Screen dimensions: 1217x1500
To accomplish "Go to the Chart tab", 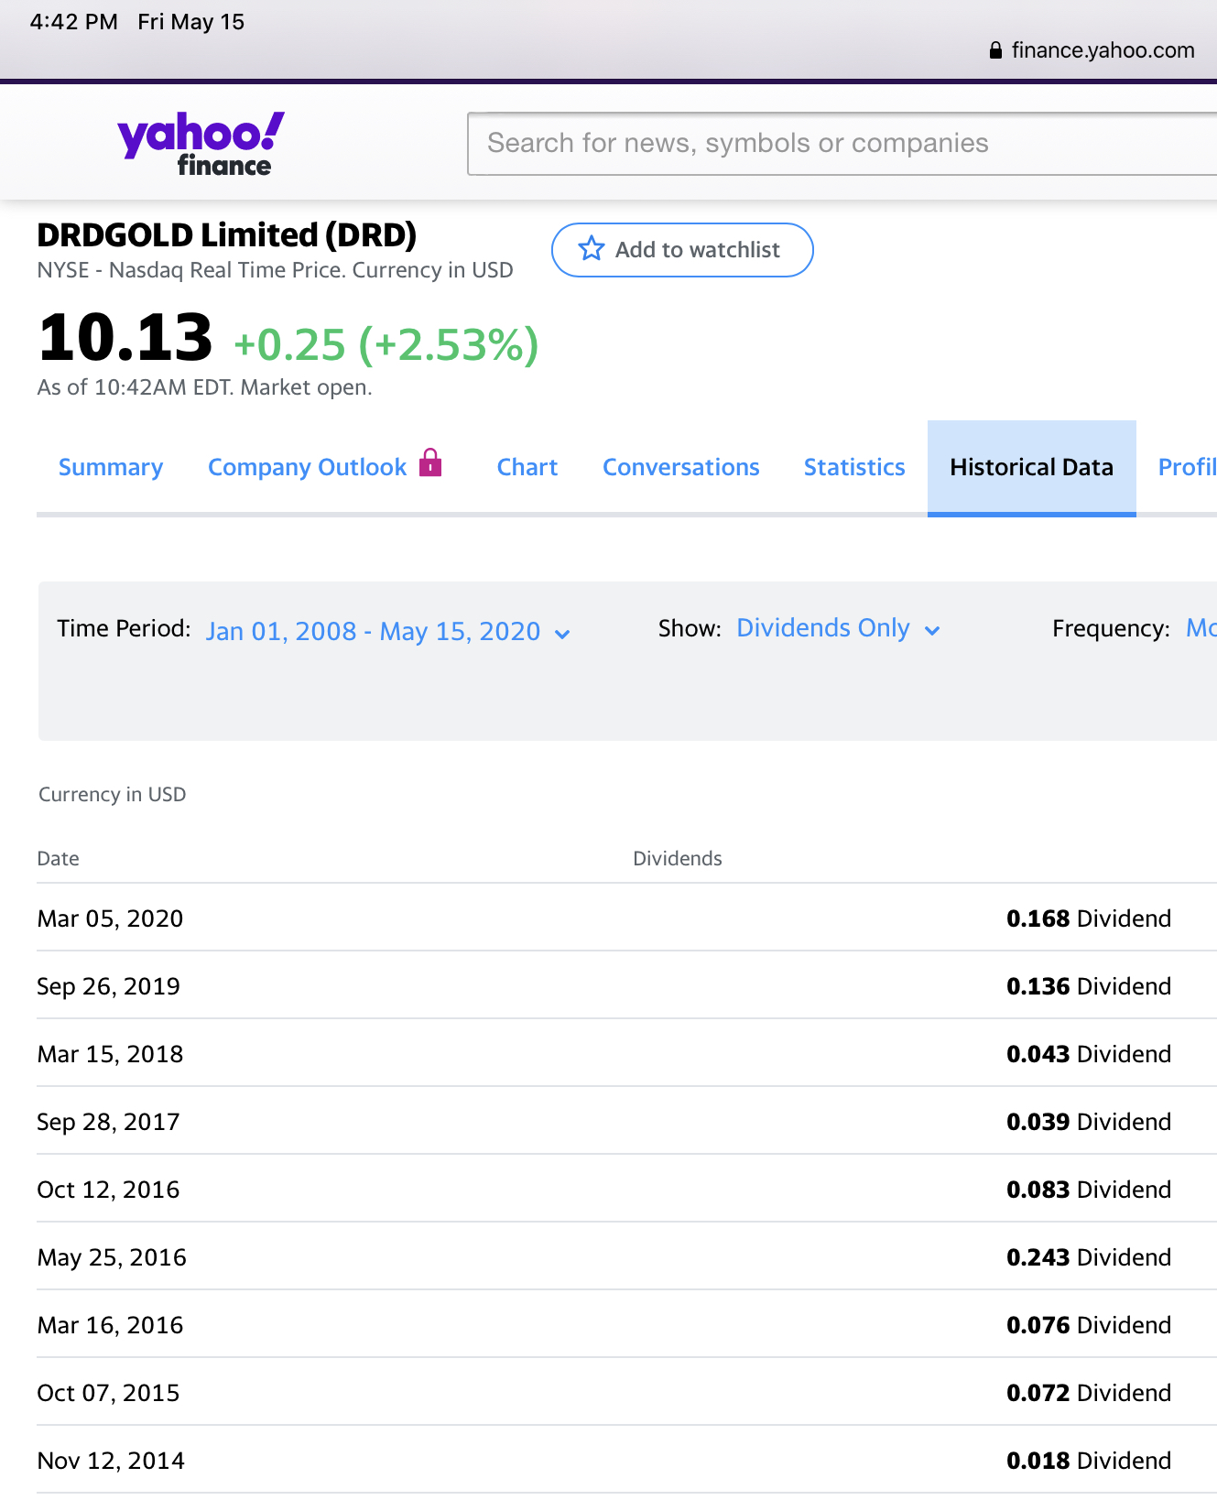I will click(x=527, y=467).
